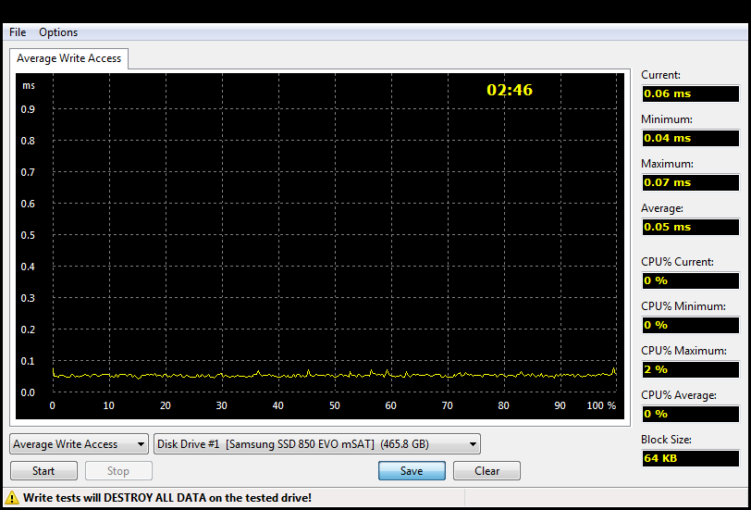The width and height of the screenshot is (751, 510).
Task: Click the Current 0.06 ms value
Action: pos(691,94)
